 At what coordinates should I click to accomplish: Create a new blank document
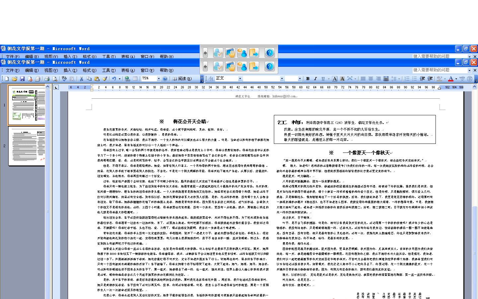click(x=7, y=79)
